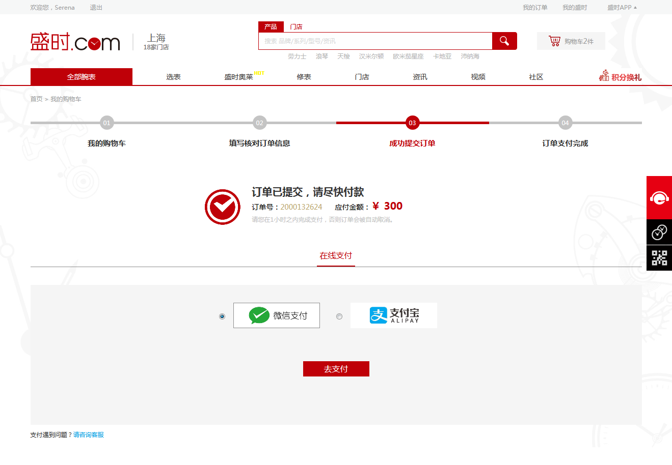Click the product search input field
The height and width of the screenshot is (465, 672).
375,41
